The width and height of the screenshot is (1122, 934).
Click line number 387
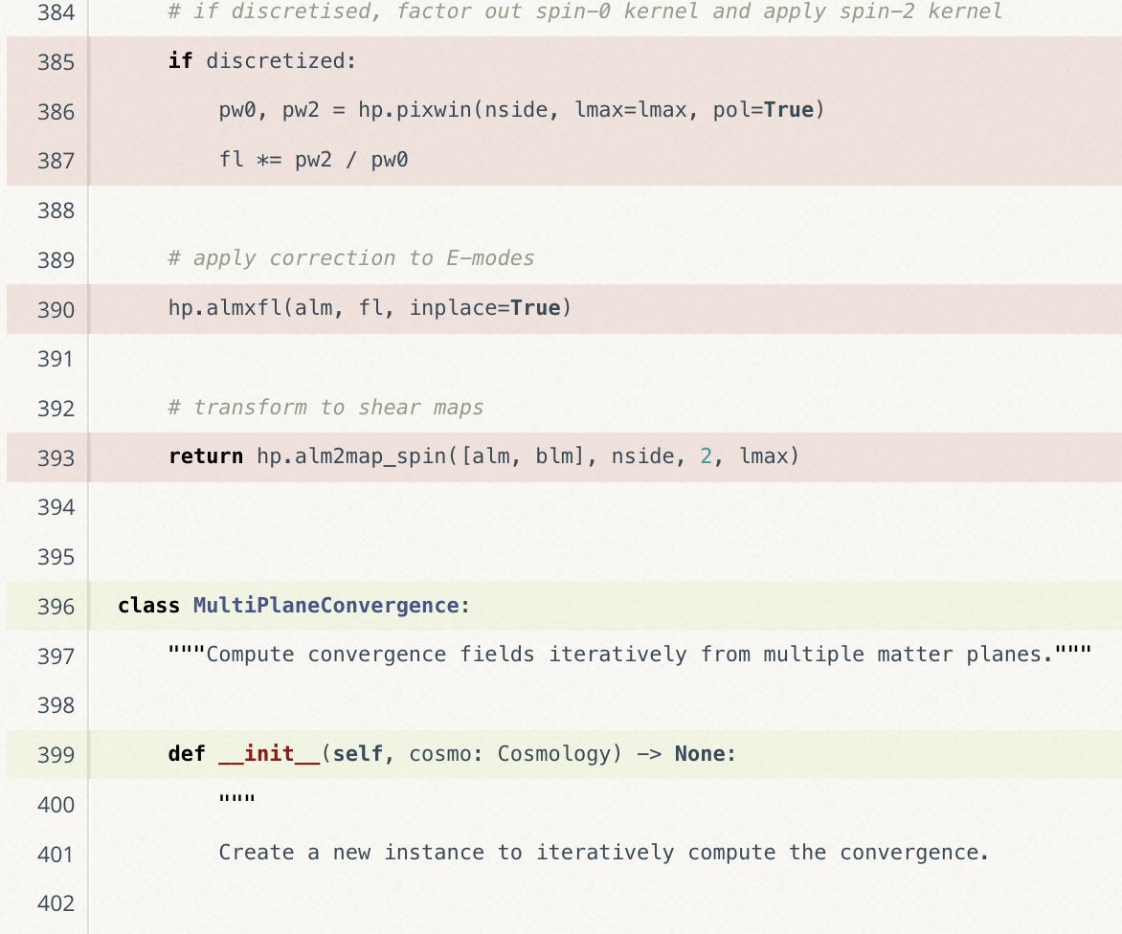56,161
